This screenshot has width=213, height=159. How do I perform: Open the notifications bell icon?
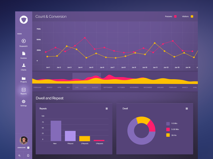coord(28,155)
